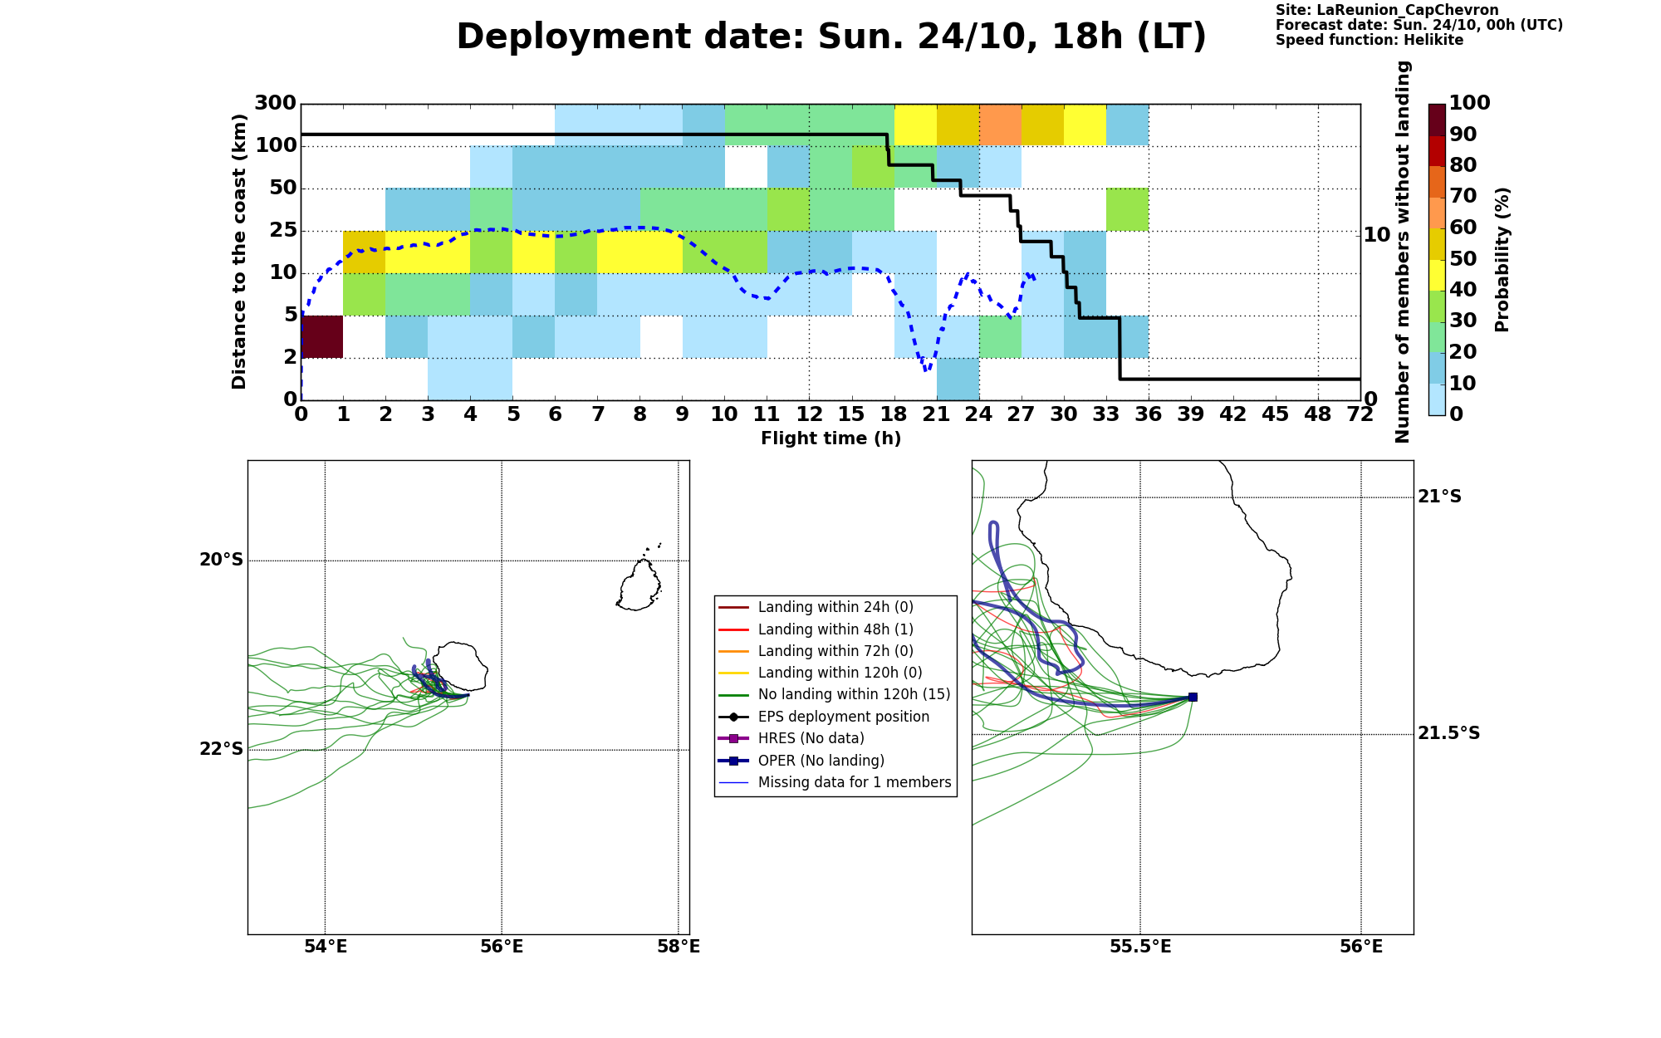Image resolution: width=1661 pixels, height=1038 pixels.
Task: Click the "10" tick on the members axis
Action: point(1377,235)
